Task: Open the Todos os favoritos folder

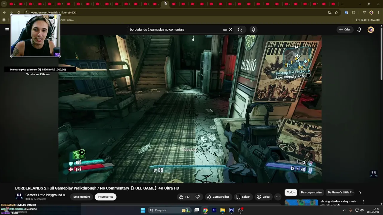Action: click(x=368, y=20)
